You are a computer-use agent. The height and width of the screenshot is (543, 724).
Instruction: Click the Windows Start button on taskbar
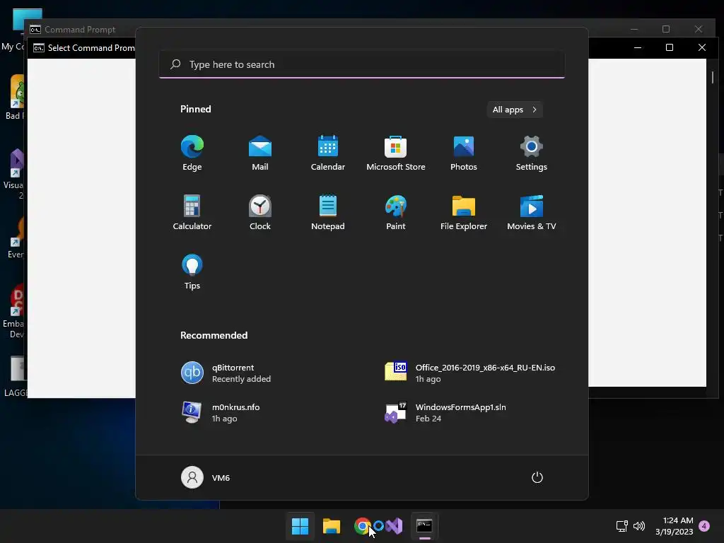tap(300, 526)
